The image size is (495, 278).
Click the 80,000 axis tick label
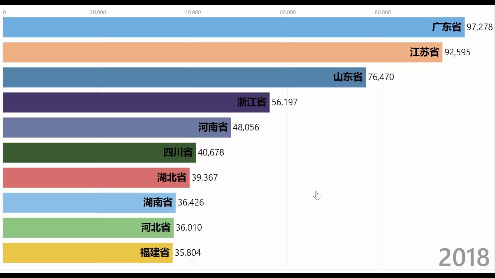383,12
